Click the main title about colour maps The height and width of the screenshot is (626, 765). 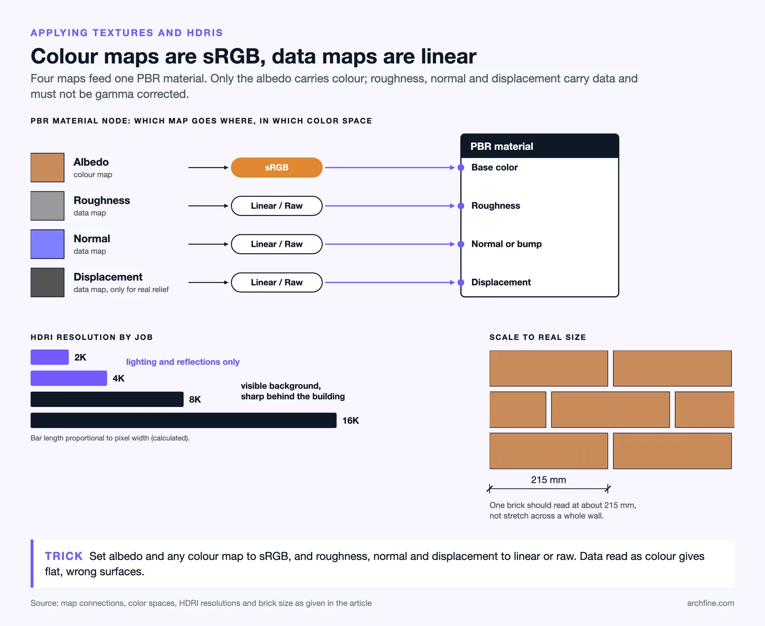click(253, 56)
